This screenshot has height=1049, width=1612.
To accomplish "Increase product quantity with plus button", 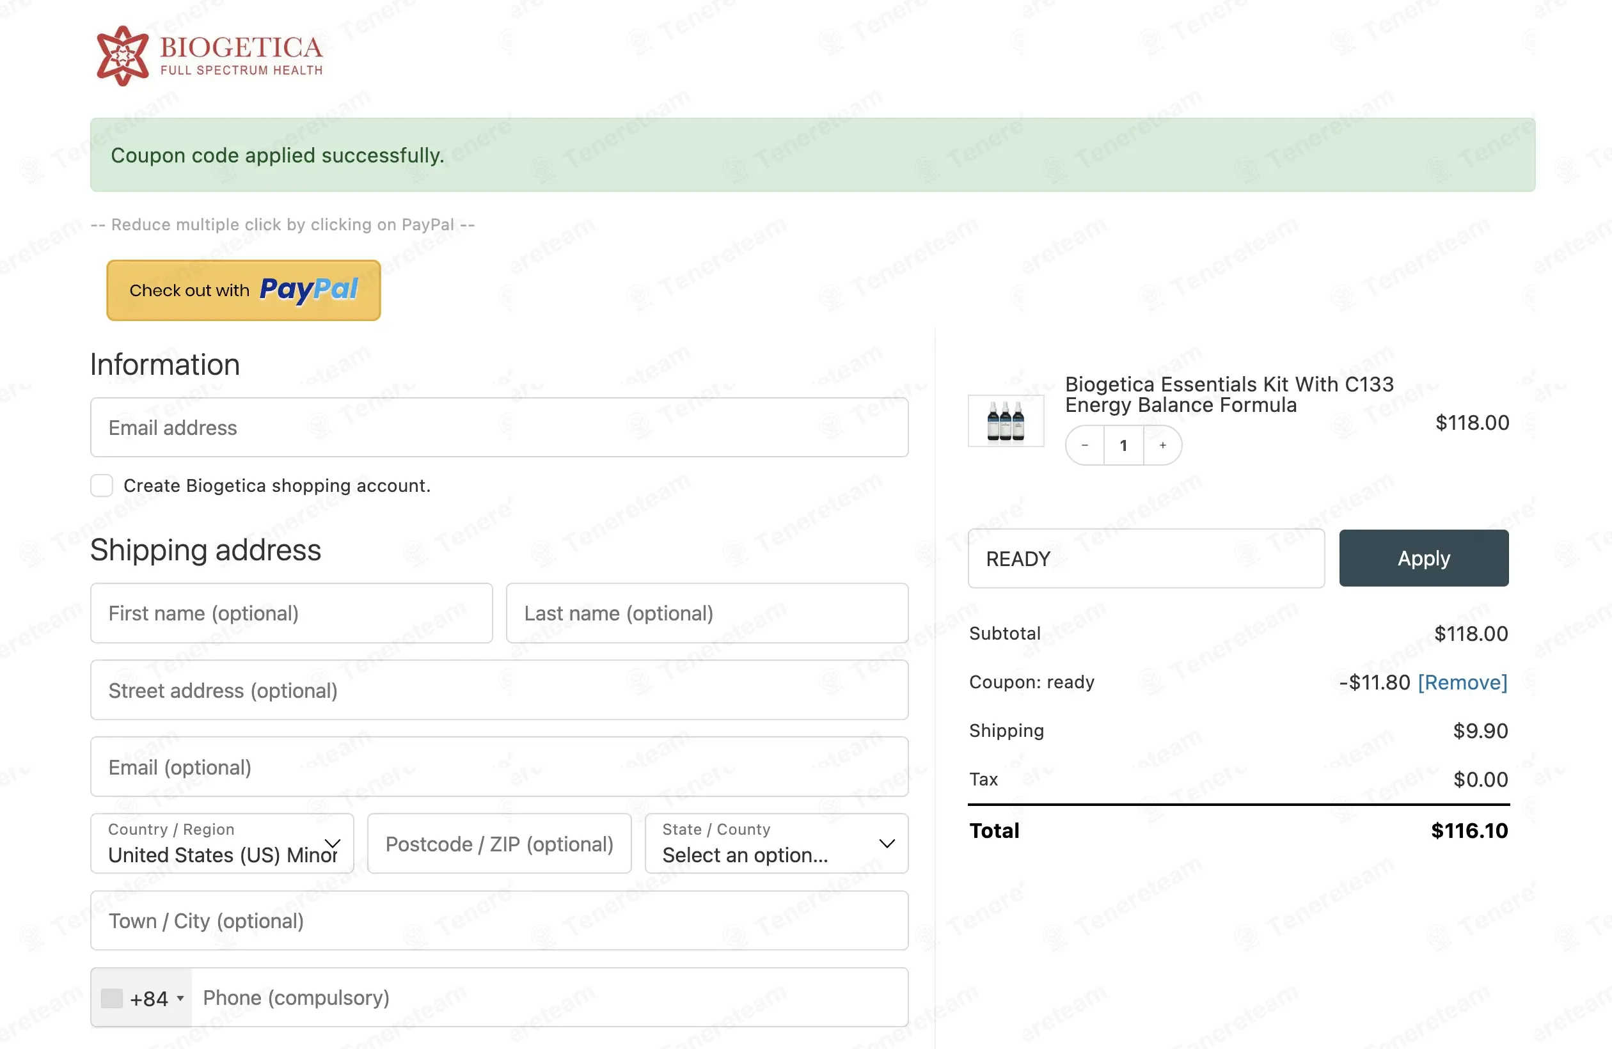I will (1163, 445).
